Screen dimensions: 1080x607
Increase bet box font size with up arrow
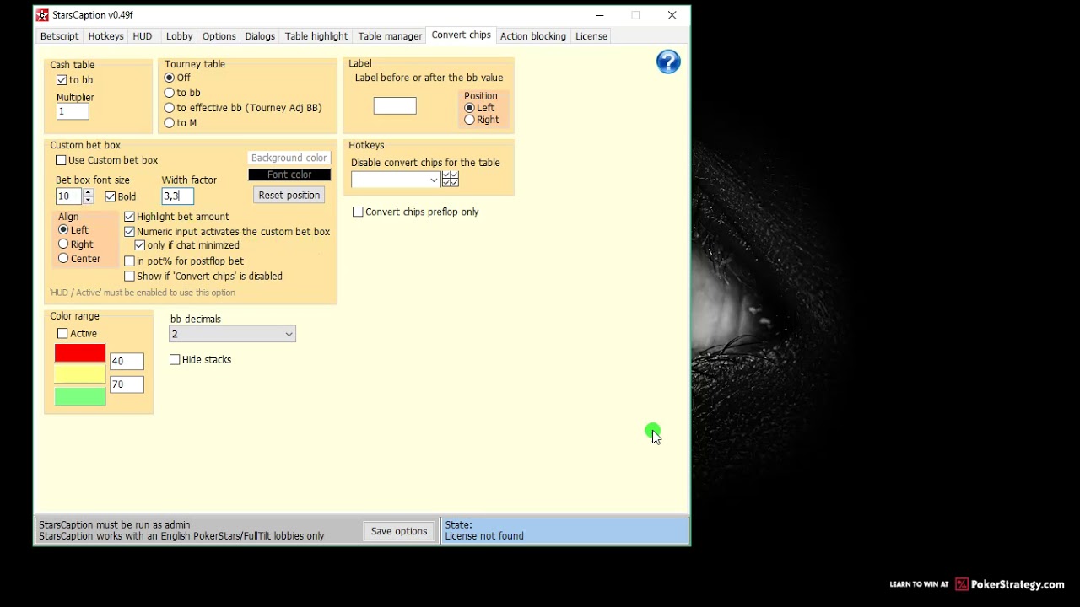coord(89,192)
